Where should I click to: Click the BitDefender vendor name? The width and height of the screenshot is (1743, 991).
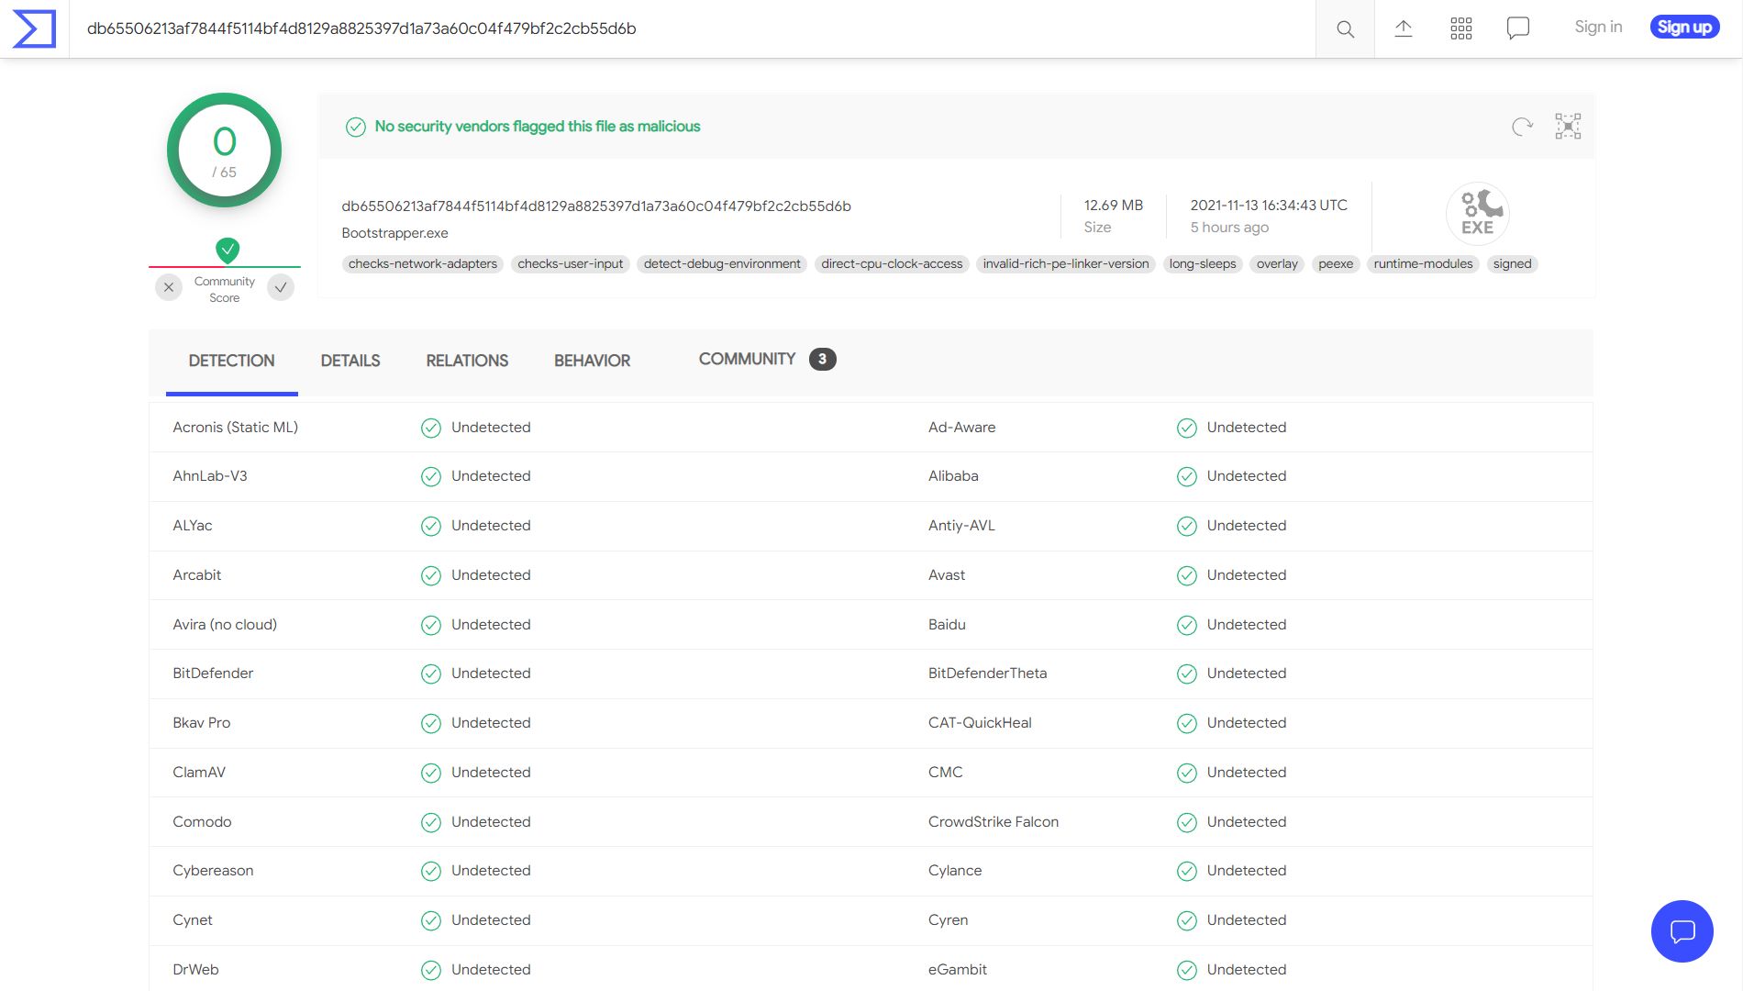tap(213, 674)
